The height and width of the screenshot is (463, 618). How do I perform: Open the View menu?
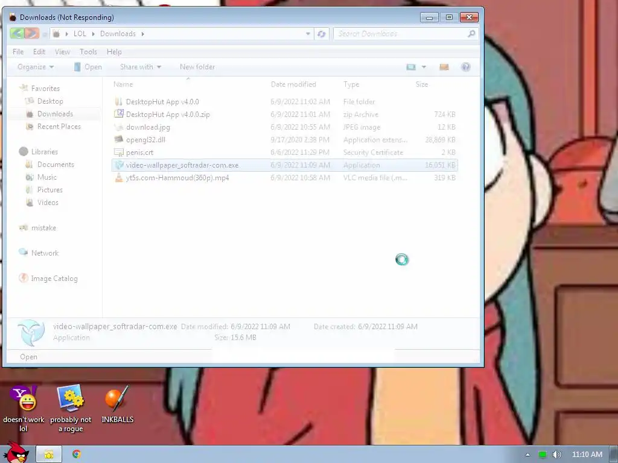pyautogui.click(x=62, y=52)
